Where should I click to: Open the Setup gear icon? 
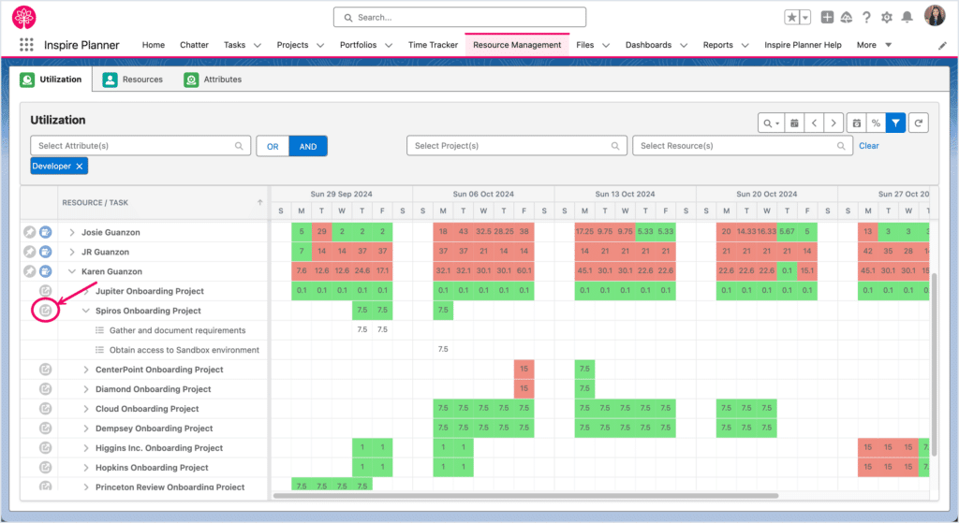[887, 17]
